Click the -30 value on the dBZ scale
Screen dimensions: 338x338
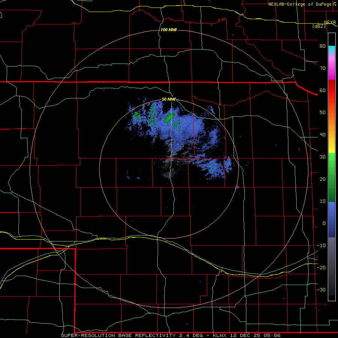tap(321, 290)
